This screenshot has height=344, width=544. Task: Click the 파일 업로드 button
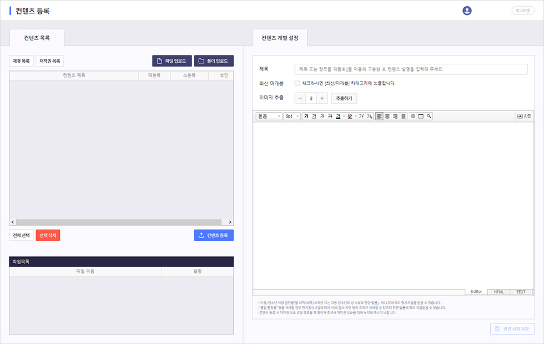(x=172, y=61)
